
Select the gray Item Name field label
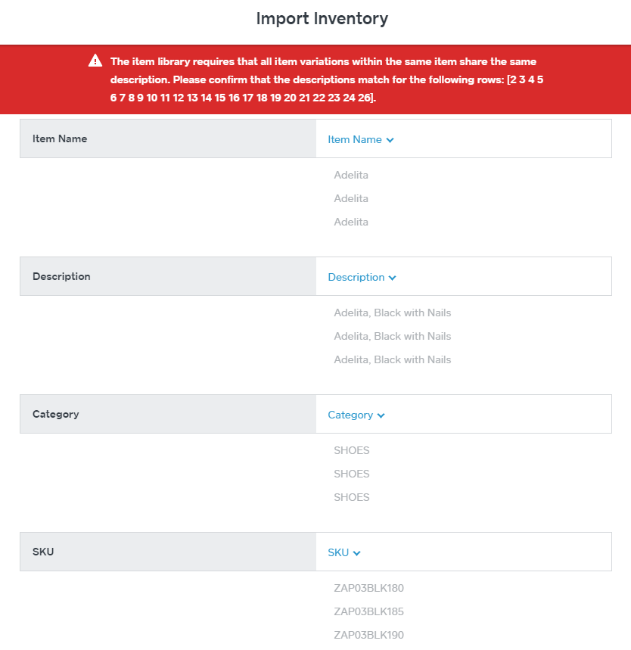(60, 138)
